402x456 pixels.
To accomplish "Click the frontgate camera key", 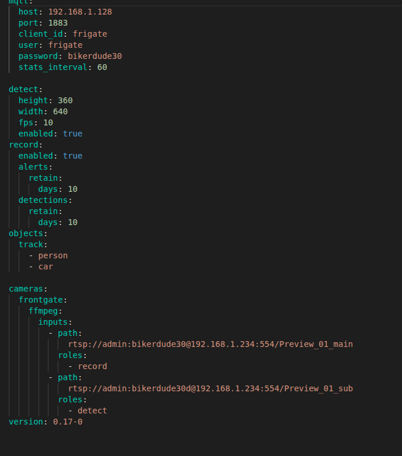I will (41, 300).
